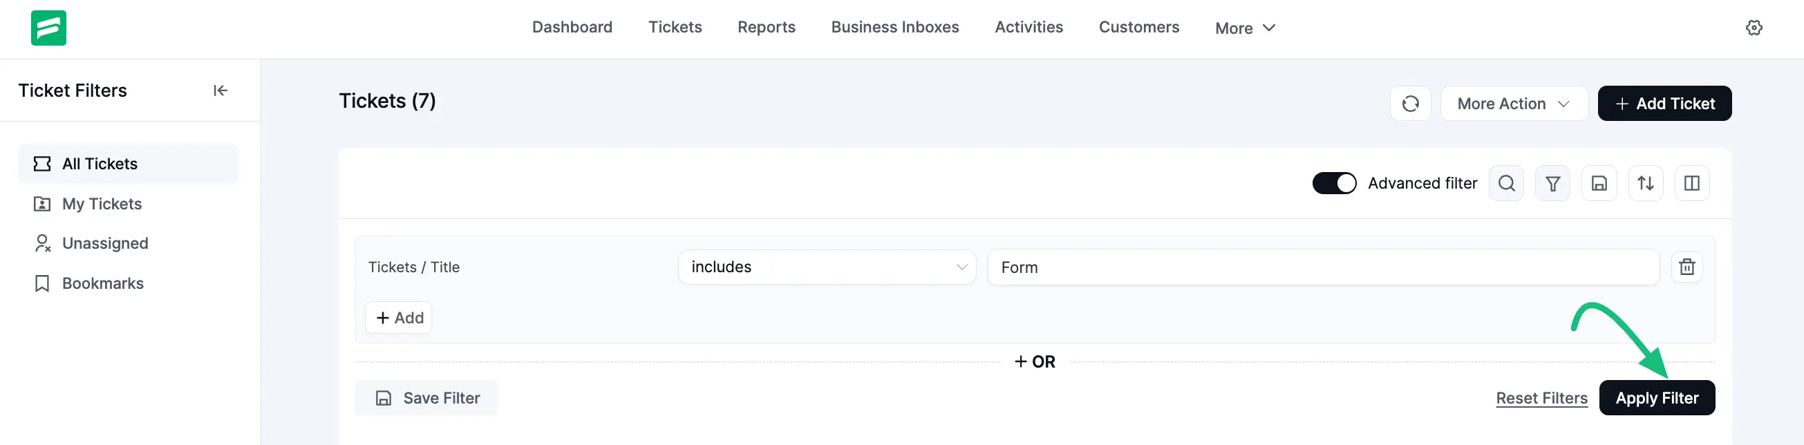Click the save icon in toolbar

tap(1599, 183)
